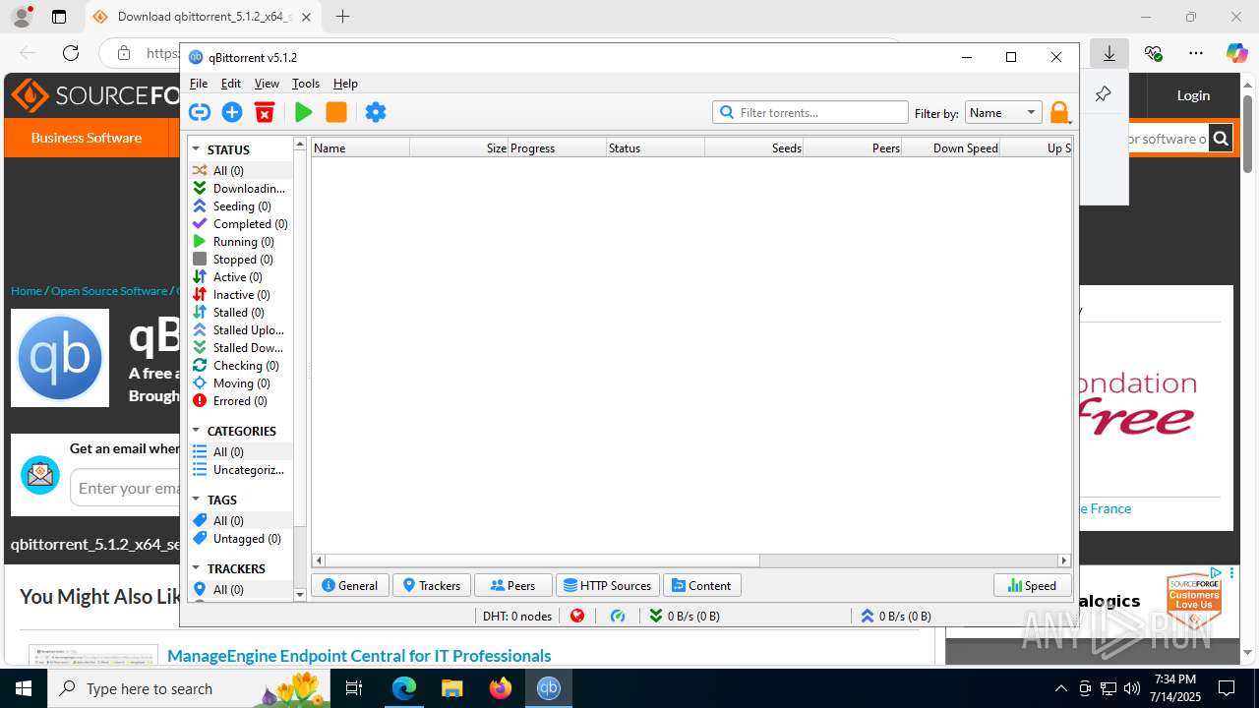Screen dimensions: 1259x708
Task: Select the Running (0) status filter
Action: 241,241
